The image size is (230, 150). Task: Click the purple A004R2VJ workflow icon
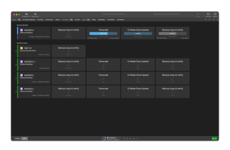(x=21, y=30)
